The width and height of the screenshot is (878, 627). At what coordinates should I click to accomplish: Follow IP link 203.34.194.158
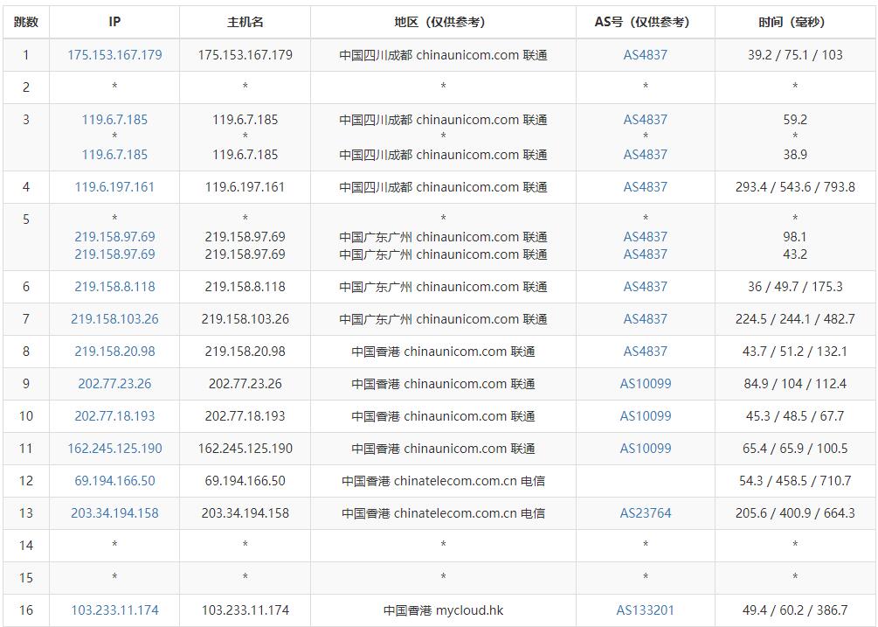point(114,513)
